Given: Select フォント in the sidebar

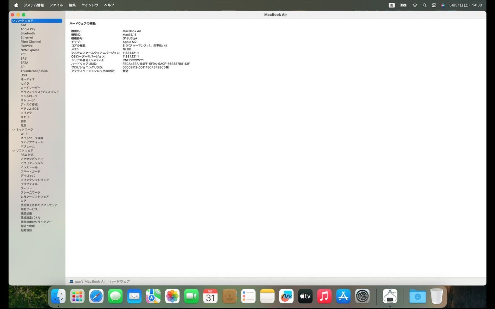Looking at the screenshot, I should tap(26, 188).
